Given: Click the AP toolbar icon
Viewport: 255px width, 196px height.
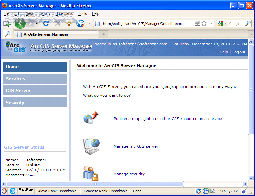Looking at the screenshot, I should click(x=81, y=24).
